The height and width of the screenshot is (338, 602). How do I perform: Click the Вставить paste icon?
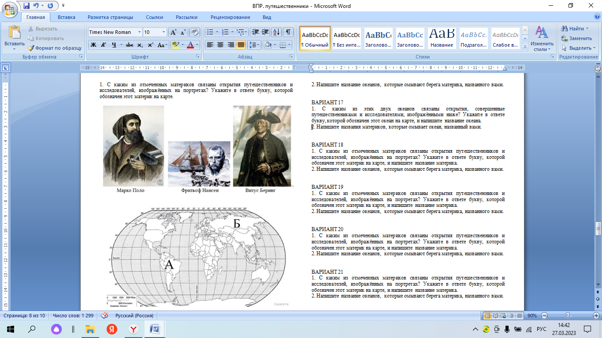(15, 33)
